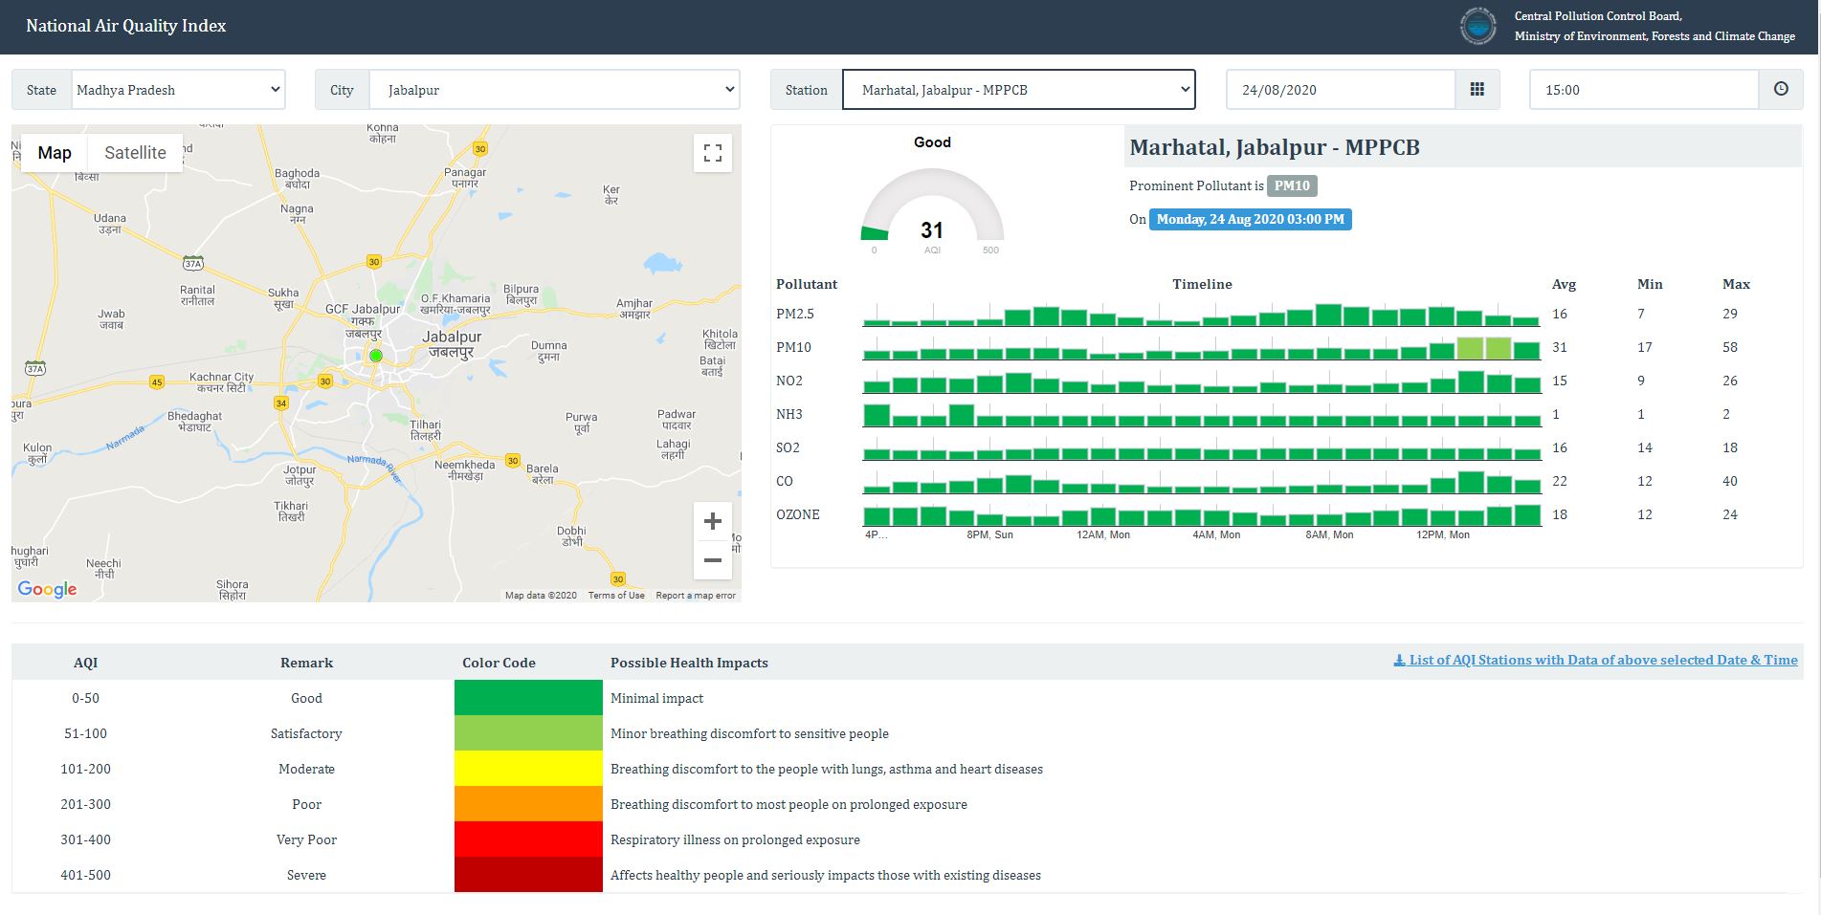Open map Terms of Use link
Image resolution: width=1821 pixels, height=915 pixels.
coord(616,595)
